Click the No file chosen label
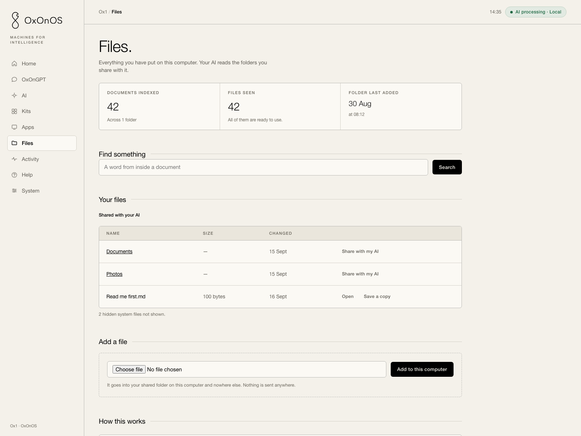This screenshot has width=581, height=436. pos(164,370)
